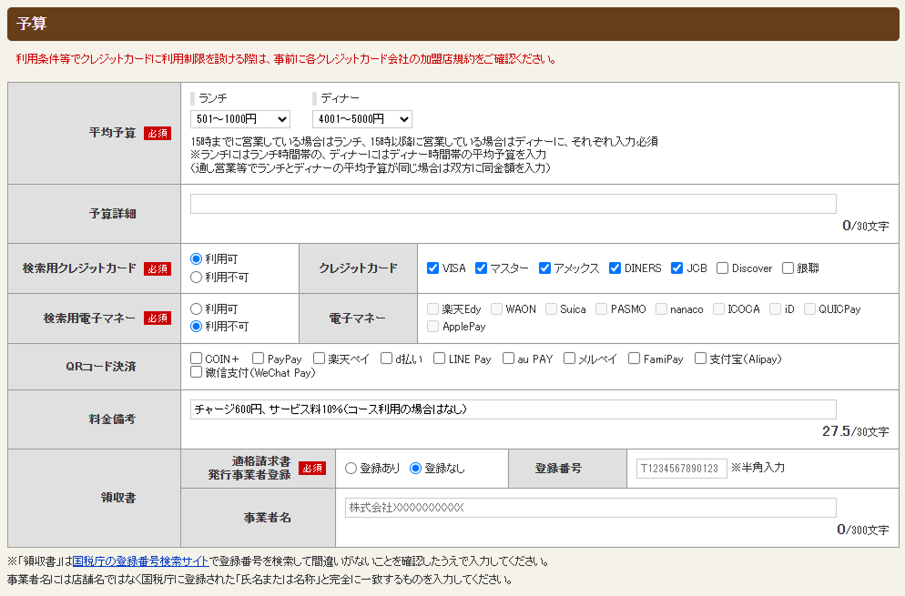This screenshot has height=596, width=905.
Task: Check the PayPay QR payment checkbox
Action: (x=258, y=359)
